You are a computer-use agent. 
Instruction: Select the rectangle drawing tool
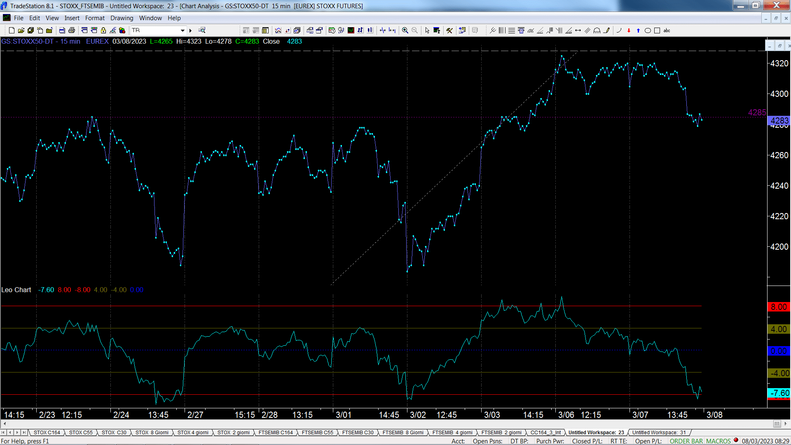657,30
